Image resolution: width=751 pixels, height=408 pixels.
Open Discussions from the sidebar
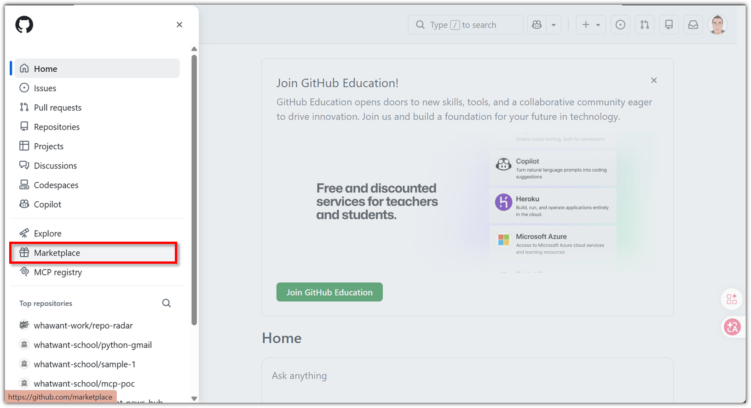[97, 165]
